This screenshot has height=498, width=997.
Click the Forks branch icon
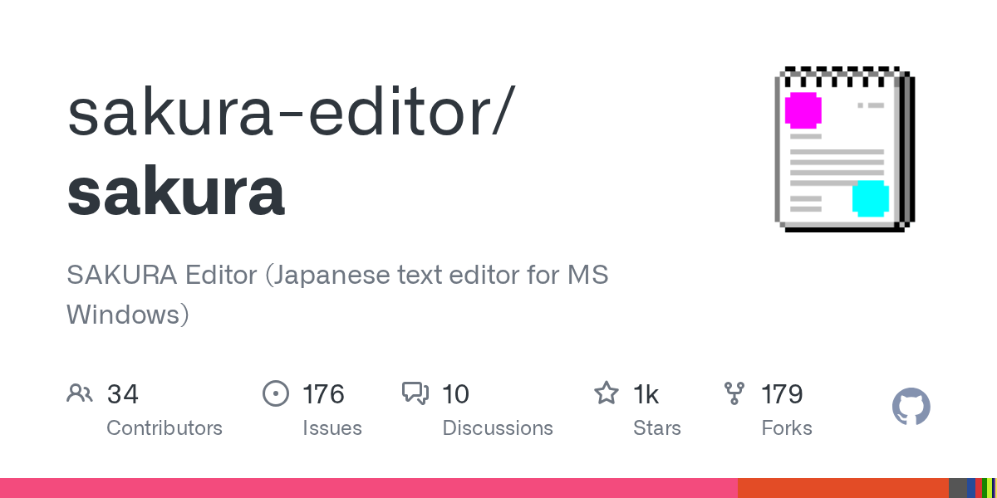734,393
